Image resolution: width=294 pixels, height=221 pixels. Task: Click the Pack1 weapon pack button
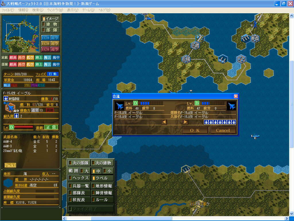[x=10, y=165]
